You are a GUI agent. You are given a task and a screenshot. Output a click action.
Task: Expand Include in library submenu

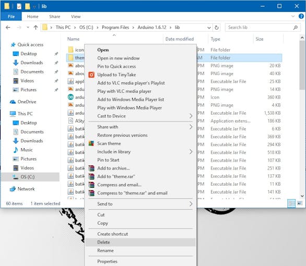191,152
